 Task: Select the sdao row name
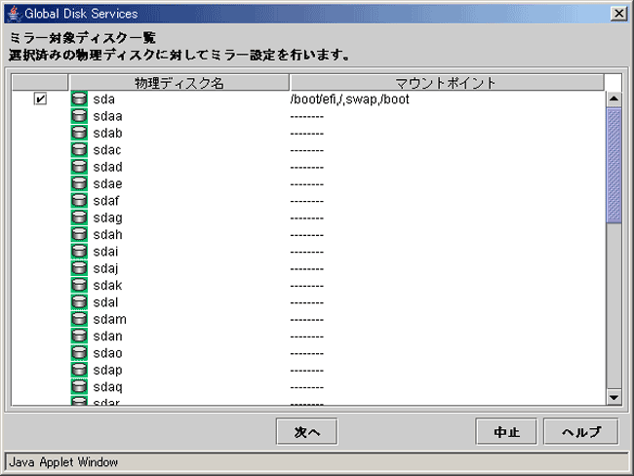(107, 353)
